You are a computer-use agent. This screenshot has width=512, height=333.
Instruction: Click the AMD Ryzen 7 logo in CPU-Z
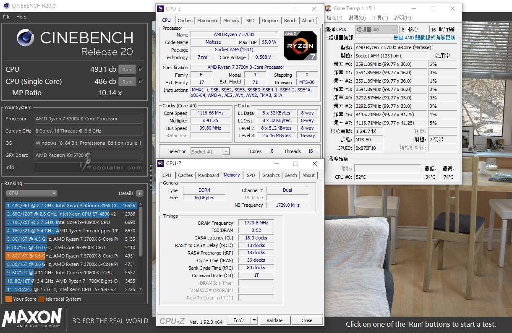[300, 45]
